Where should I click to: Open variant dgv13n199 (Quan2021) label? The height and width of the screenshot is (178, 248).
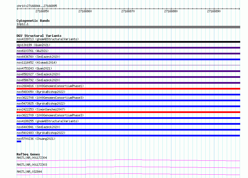[33, 45]
